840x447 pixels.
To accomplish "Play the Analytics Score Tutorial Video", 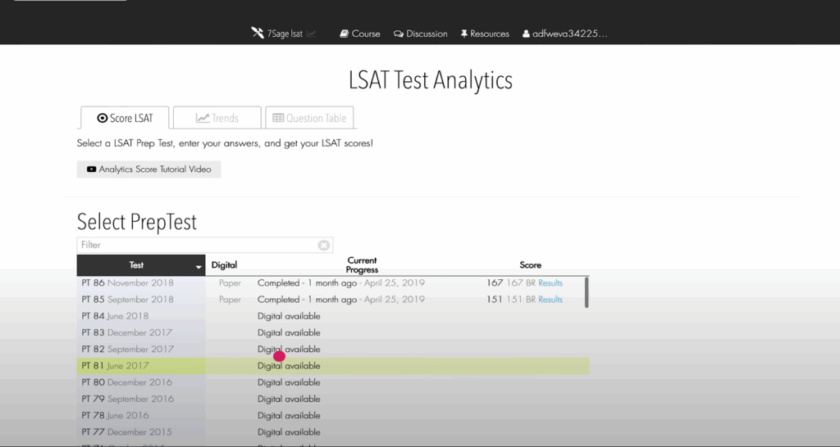I will (149, 169).
